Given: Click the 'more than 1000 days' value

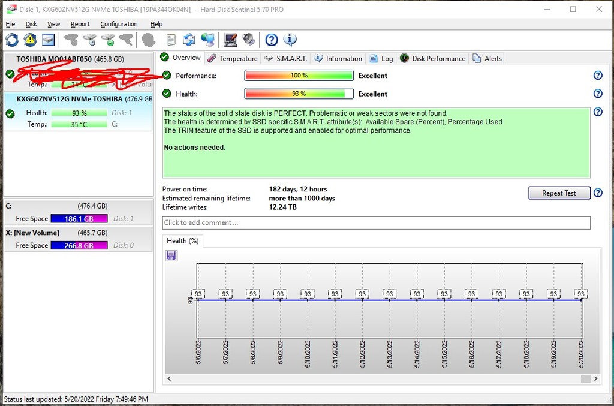Looking at the screenshot, I should (x=302, y=198).
